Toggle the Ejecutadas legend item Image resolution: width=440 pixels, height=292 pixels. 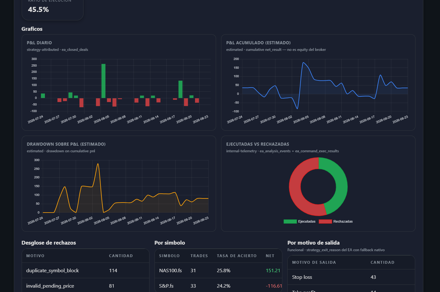pos(300,221)
